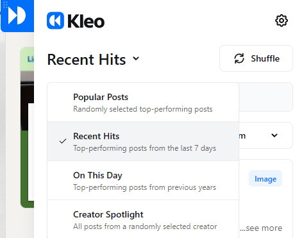This screenshot has width=304, height=238.
Task: Click the Popular Posts description text
Action: [143, 109]
